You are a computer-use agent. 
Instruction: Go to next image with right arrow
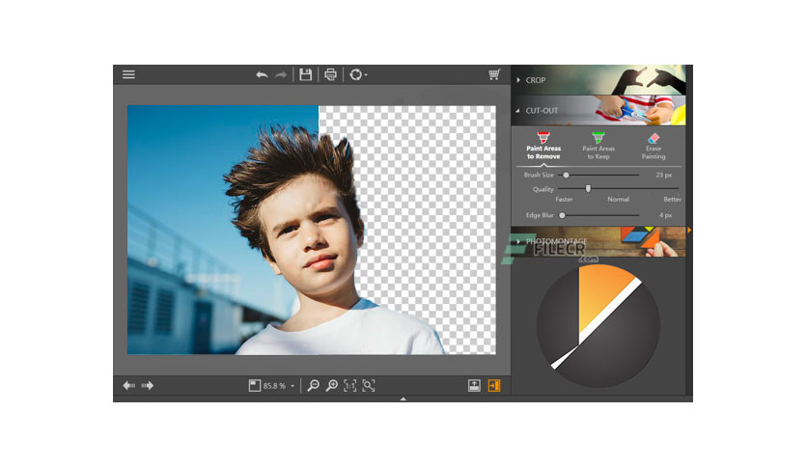pos(147,385)
